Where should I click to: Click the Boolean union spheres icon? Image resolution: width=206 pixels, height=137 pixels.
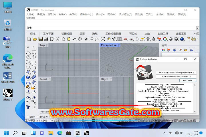(34, 77)
